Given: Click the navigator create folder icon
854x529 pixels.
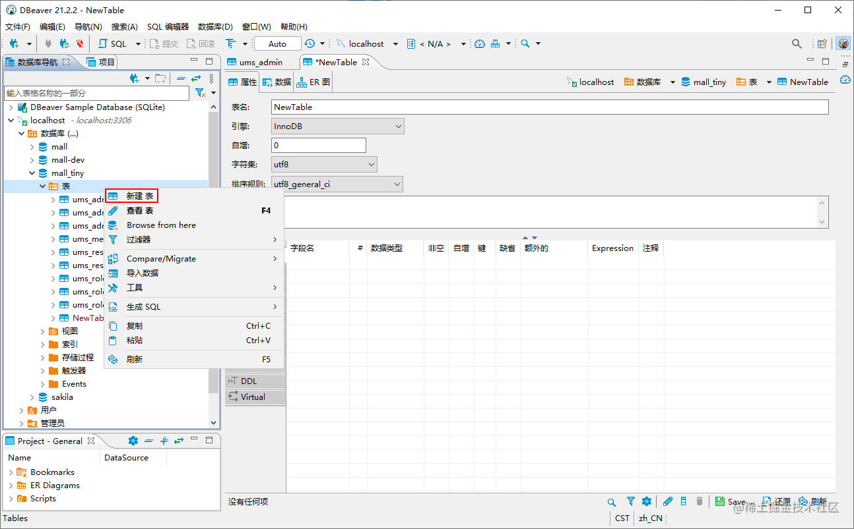Looking at the screenshot, I should click(x=160, y=78).
